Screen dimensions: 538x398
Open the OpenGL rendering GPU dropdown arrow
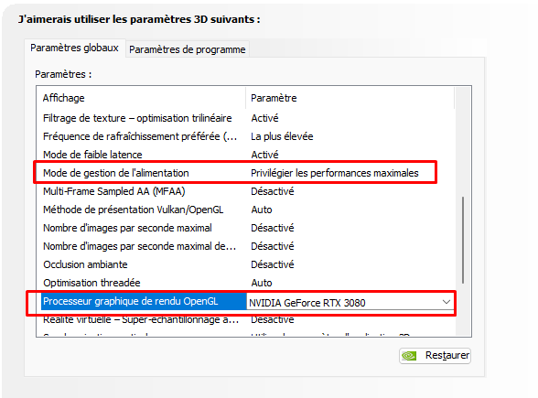click(447, 302)
